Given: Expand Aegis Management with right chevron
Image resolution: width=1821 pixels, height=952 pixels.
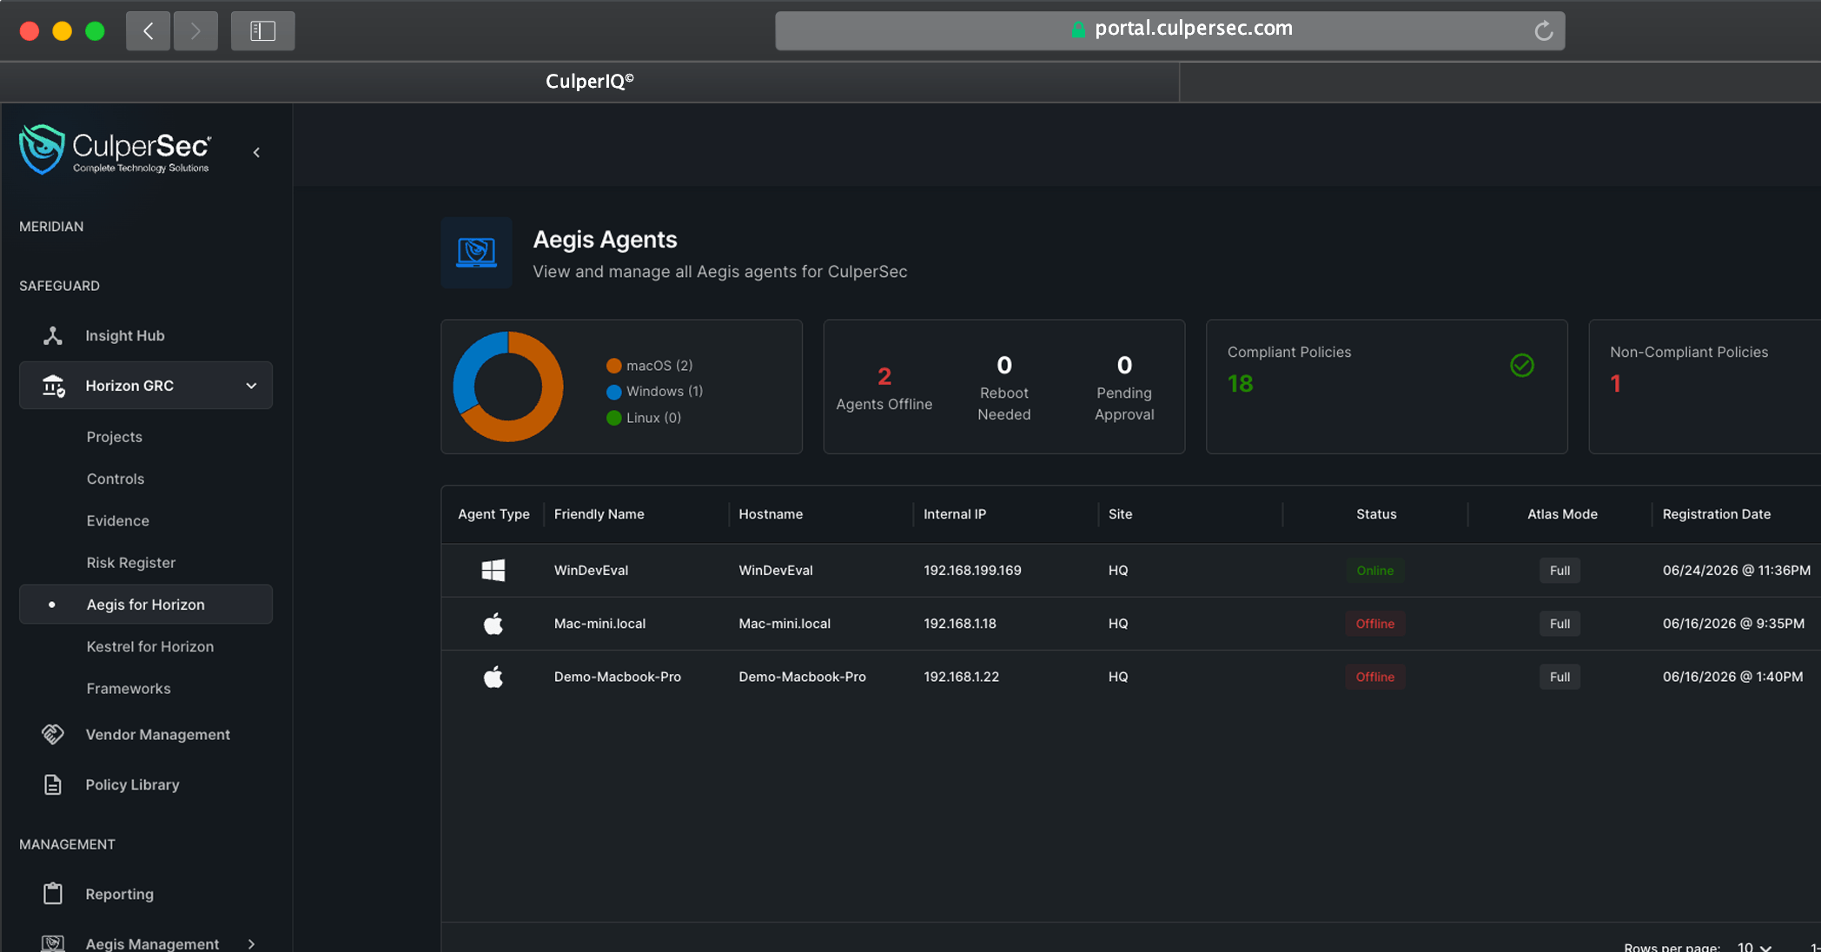Looking at the screenshot, I should [x=251, y=944].
